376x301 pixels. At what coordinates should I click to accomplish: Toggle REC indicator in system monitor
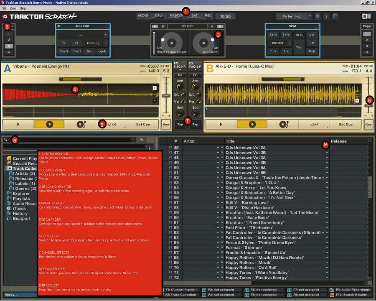pos(208,15)
